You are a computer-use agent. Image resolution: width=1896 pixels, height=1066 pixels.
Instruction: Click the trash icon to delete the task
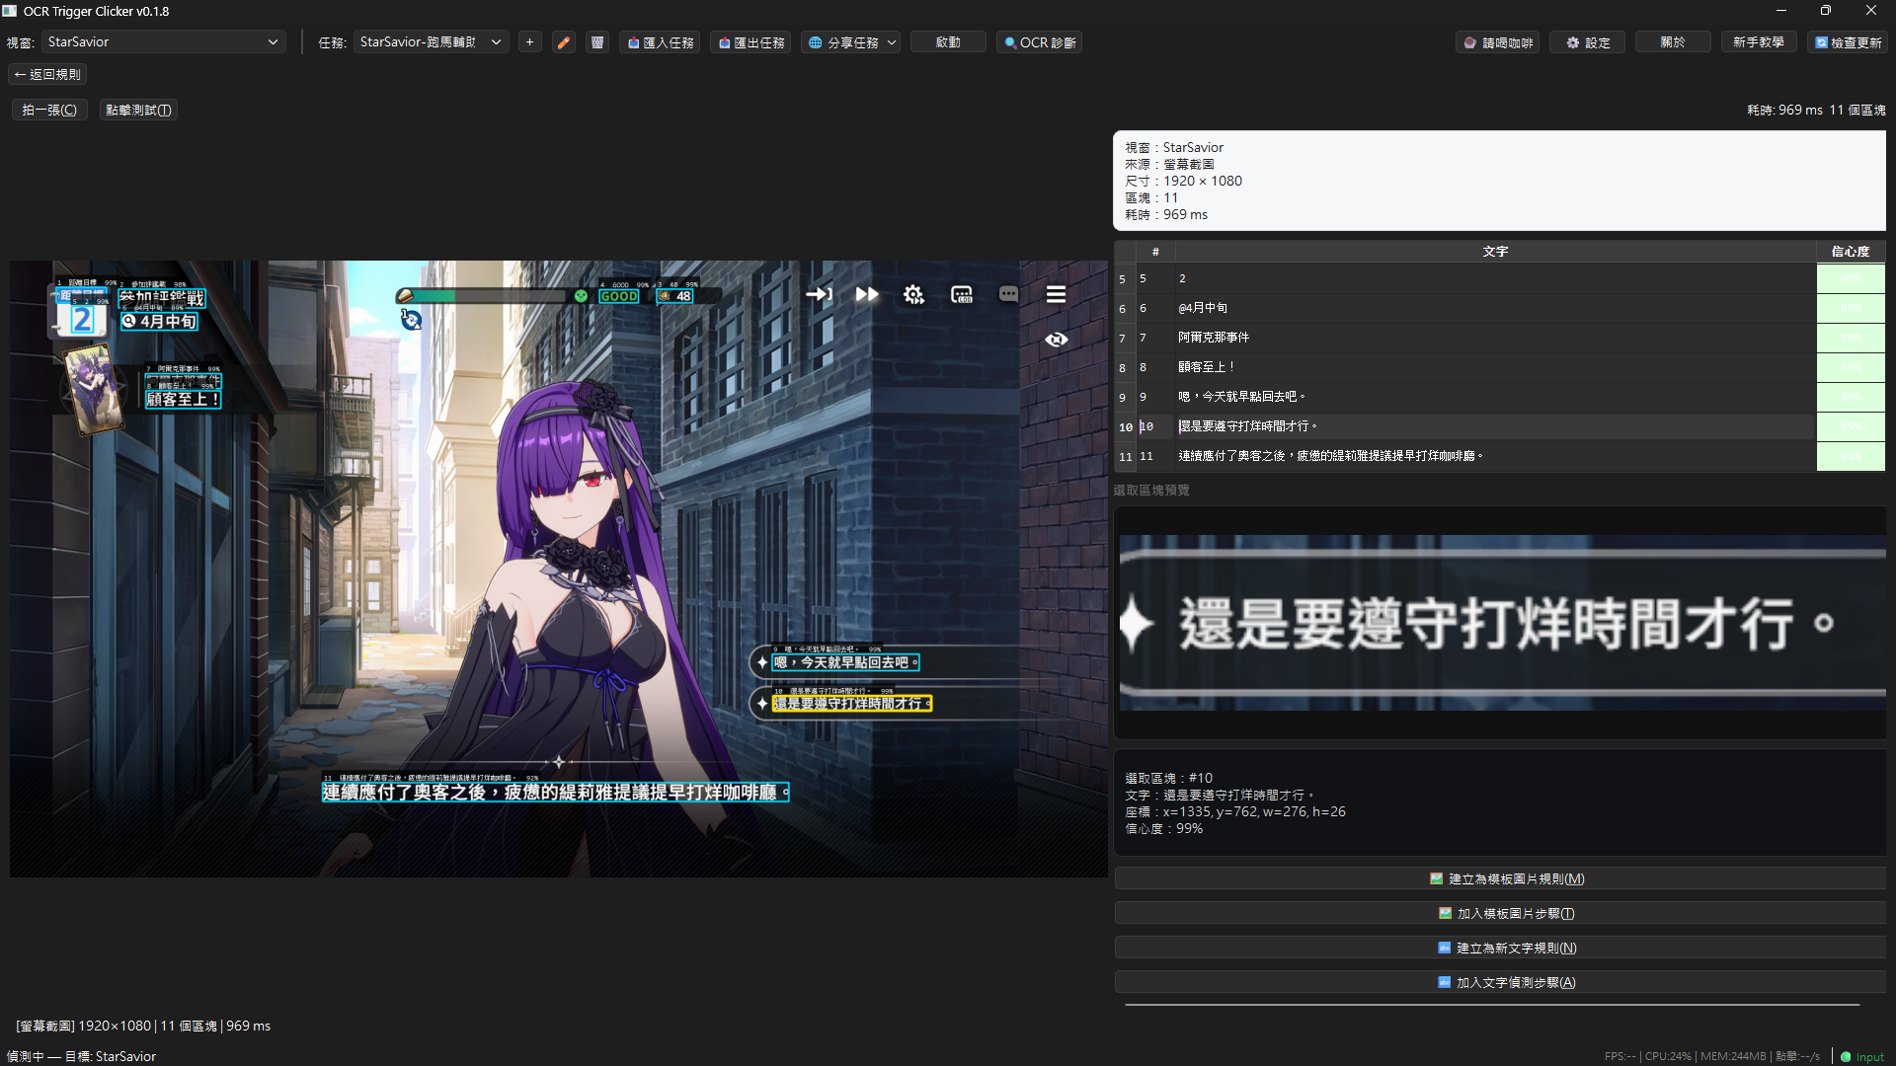coord(597,42)
